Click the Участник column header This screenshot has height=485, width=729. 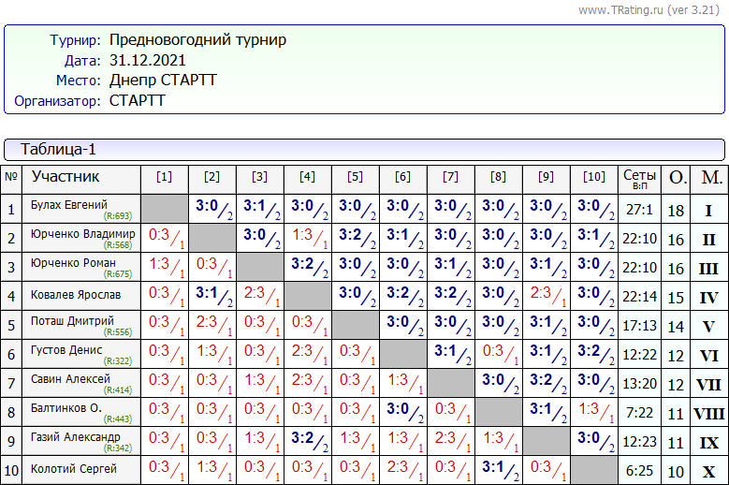pyautogui.click(x=66, y=176)
